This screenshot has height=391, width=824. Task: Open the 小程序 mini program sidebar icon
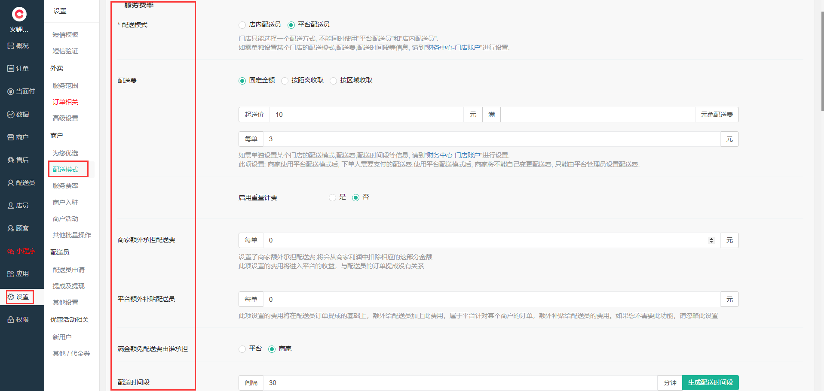point(11,251)
